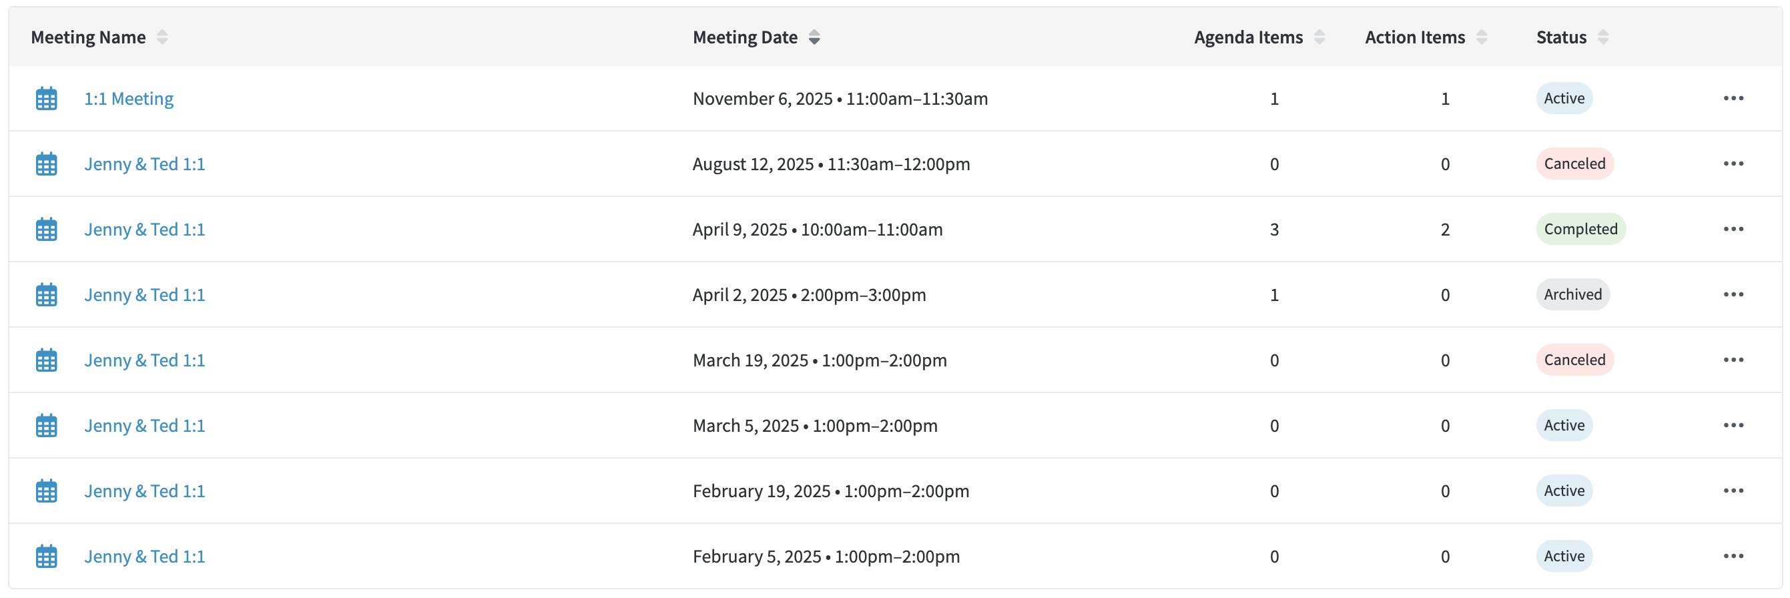Open Jenny & Ted 1:1 from August 12
1790x598 pixels.
pyautogui.click(x=145, y=164)
